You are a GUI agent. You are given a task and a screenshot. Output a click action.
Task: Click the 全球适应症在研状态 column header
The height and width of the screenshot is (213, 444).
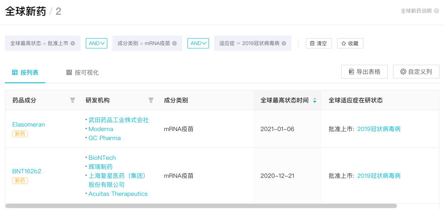click(x=356, y=100)
